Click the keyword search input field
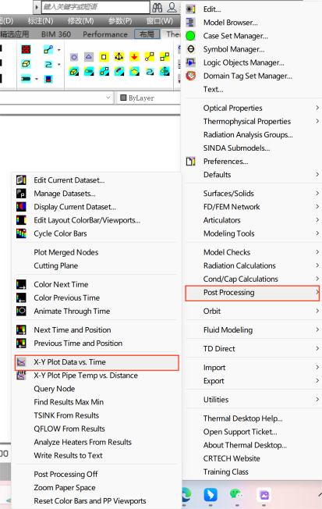The width and height of the screenshot is (322, 509). pyautogui.click(x=96, y=7)
